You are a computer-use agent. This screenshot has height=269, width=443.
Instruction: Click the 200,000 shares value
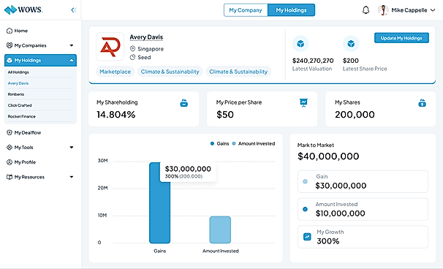click(x=355, y=115)
